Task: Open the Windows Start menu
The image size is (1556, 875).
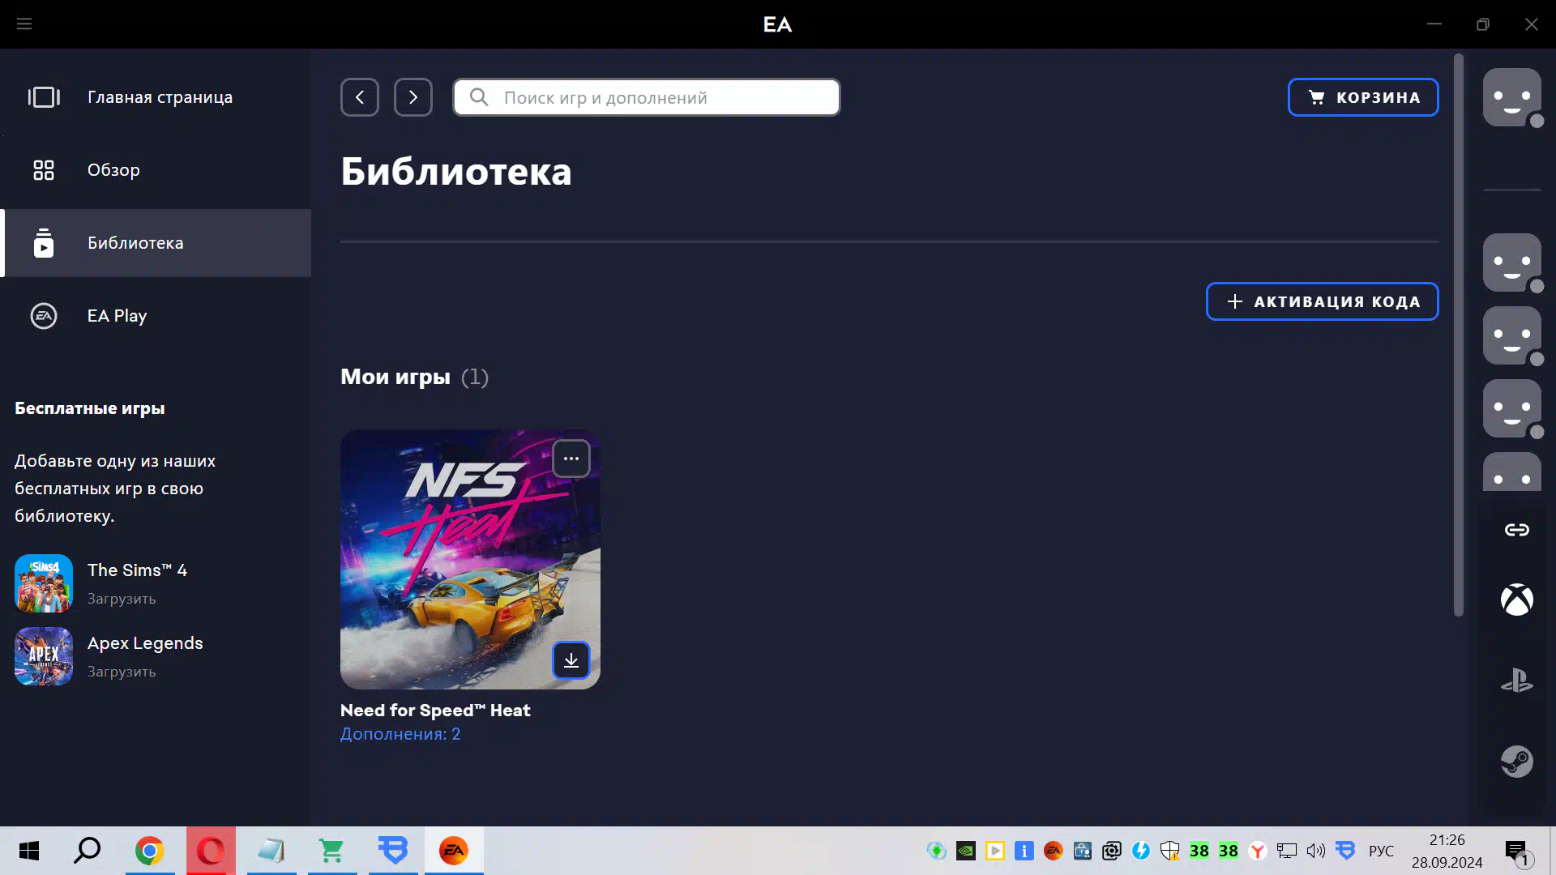Action: pos(29,851)
